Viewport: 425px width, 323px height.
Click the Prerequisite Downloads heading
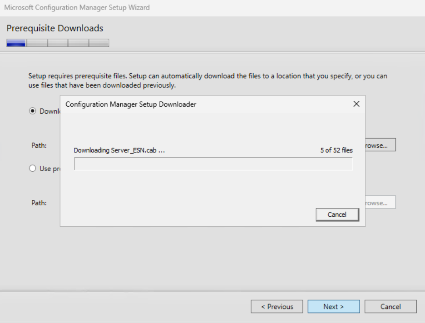tap(54, 28)
